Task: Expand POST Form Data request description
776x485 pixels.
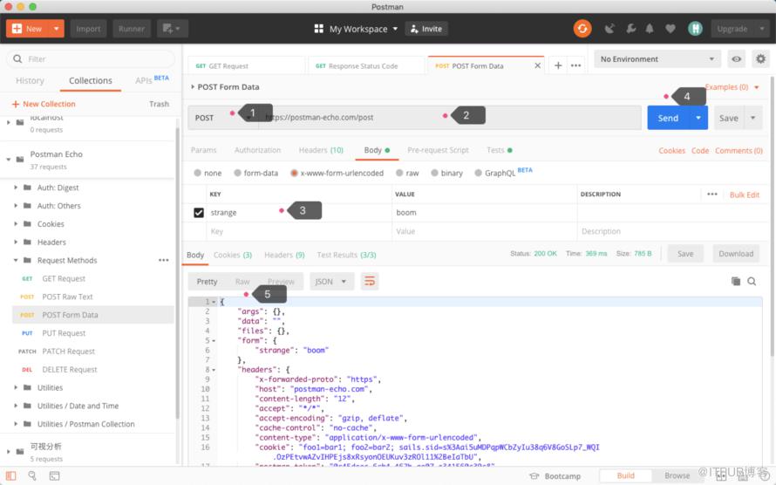Action: pos(193,86)
